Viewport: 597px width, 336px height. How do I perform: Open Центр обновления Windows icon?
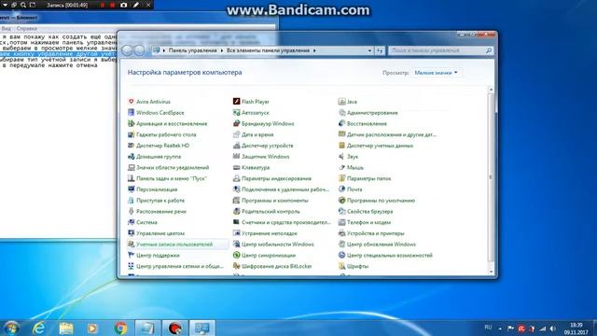pyautogui.click(x=342, y=245)
